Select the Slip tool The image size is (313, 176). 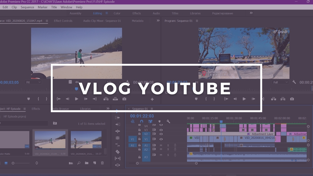pos(118,158)
